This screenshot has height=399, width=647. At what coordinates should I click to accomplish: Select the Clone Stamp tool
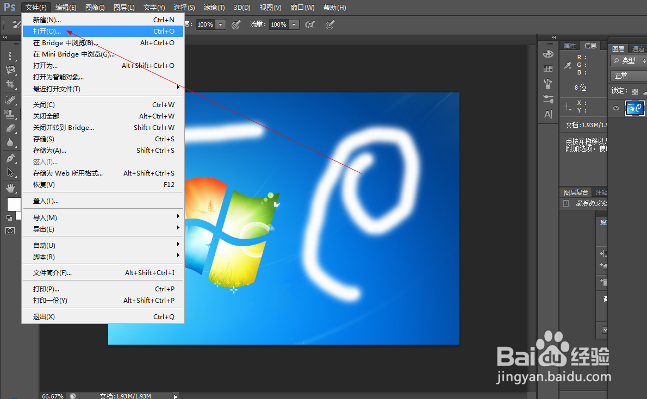coord(10,114)
